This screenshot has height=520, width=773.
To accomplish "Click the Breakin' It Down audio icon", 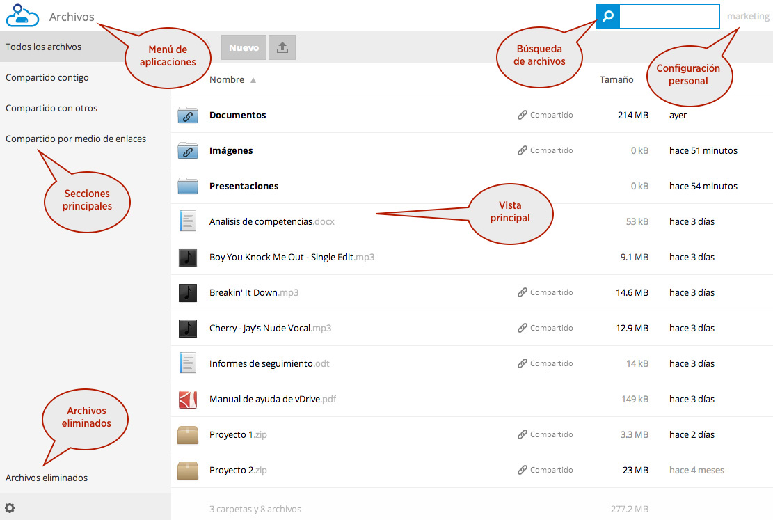I will (188, 292).
